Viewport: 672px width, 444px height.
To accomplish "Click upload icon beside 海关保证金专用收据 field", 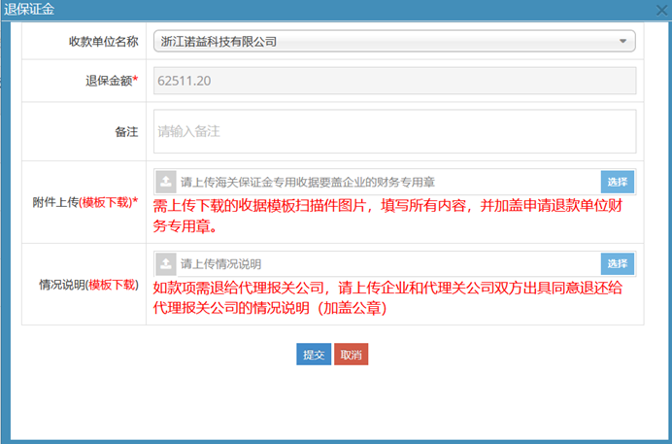I will tap(166, 182).
